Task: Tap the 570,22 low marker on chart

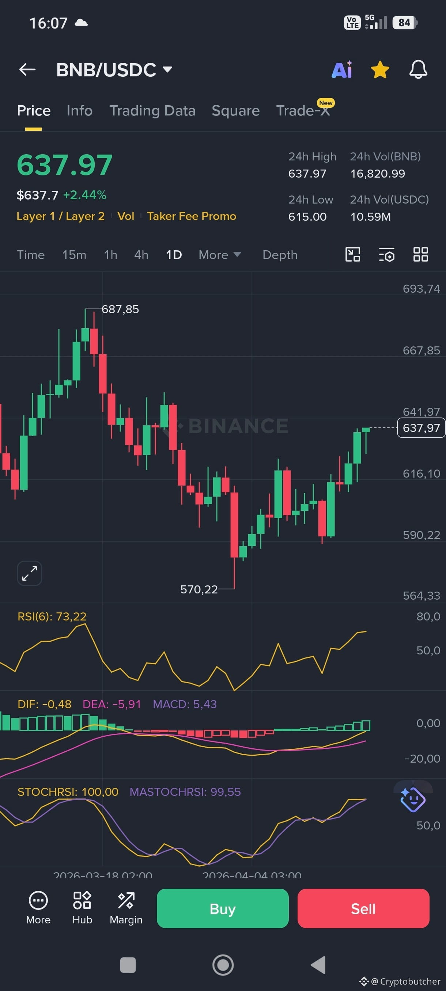Action: (x=199, y=589)
